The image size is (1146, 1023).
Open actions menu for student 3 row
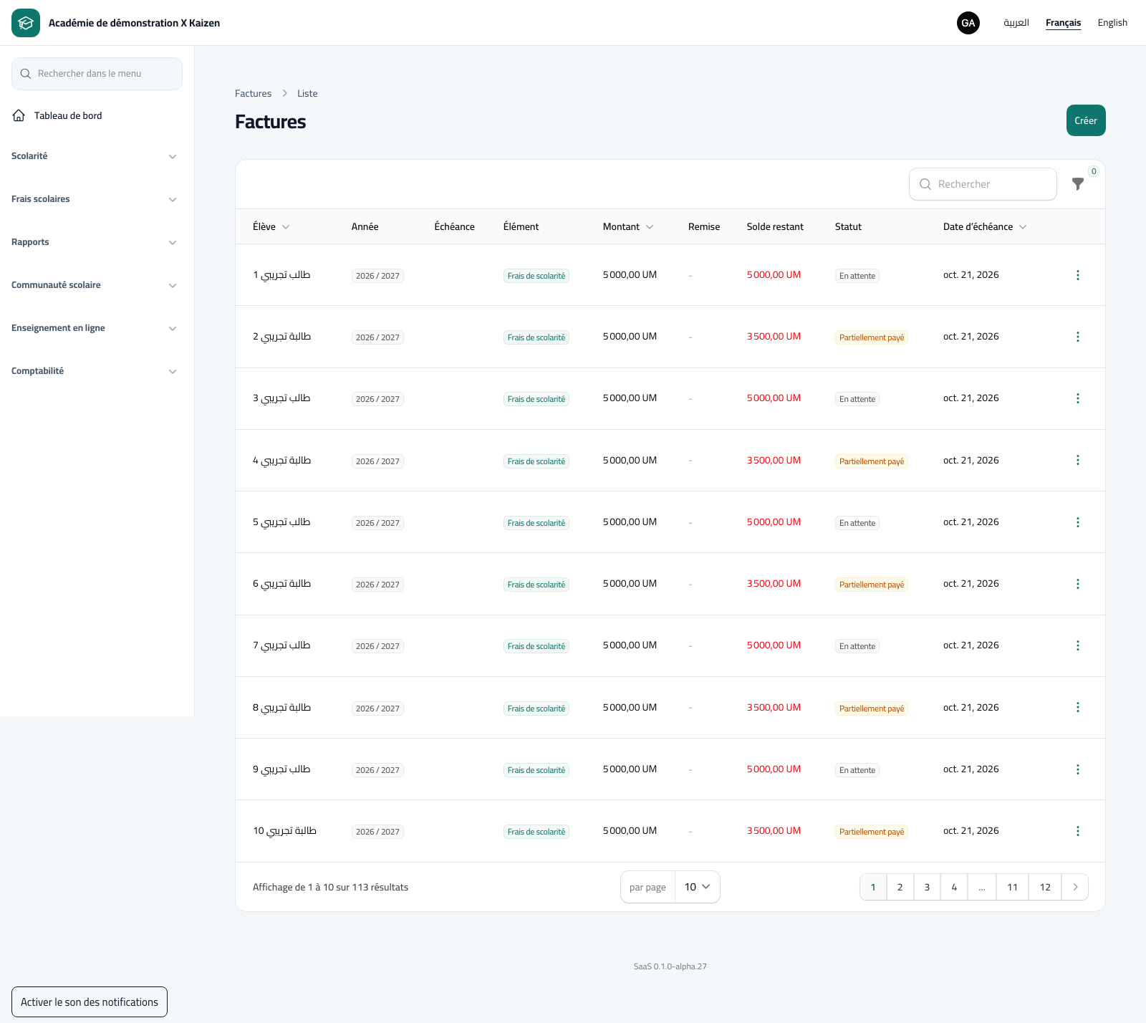(x=1078, y=398)
